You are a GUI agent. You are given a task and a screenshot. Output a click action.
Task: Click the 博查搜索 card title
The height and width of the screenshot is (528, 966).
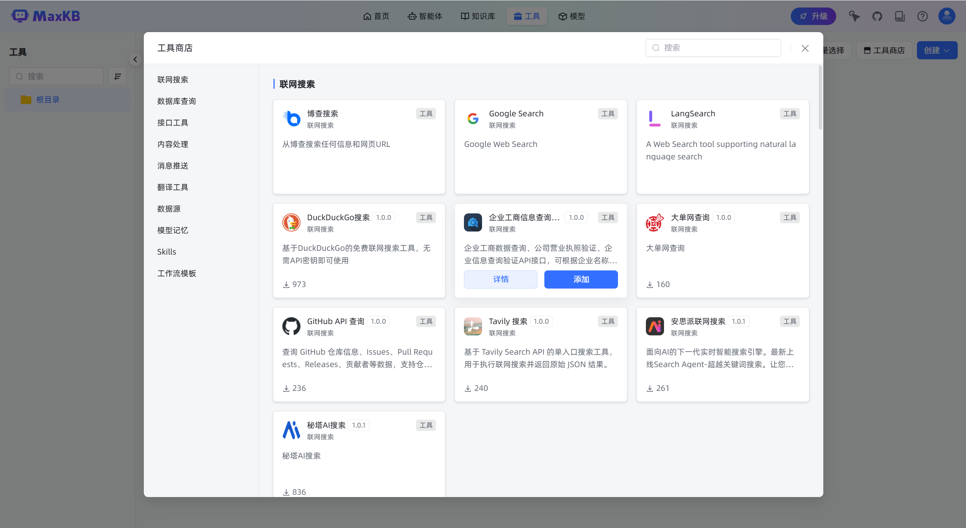point(323,114)
